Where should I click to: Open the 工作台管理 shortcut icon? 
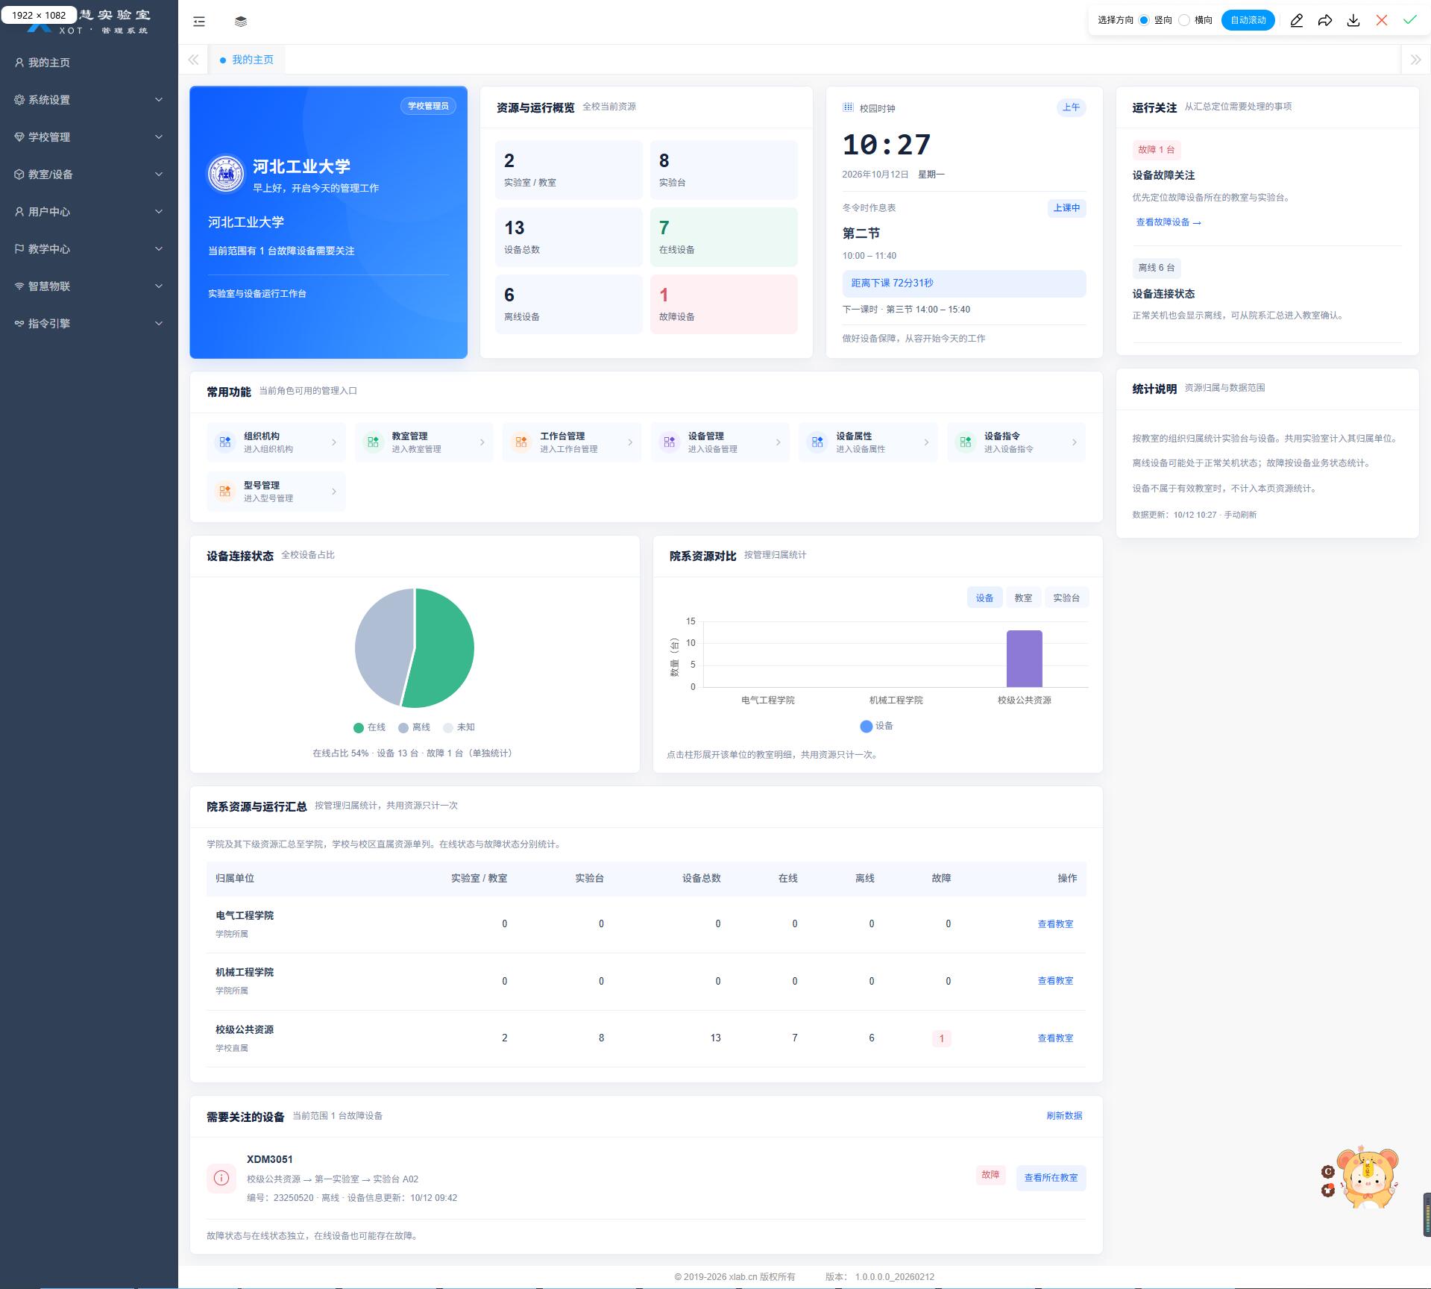521,442
